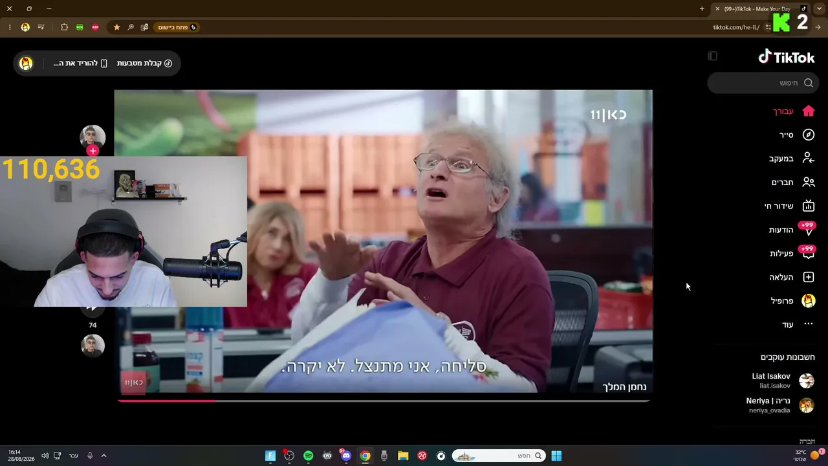828x466 pixels.
Task: Open Spotify from the taskbar
Action: 309,456
